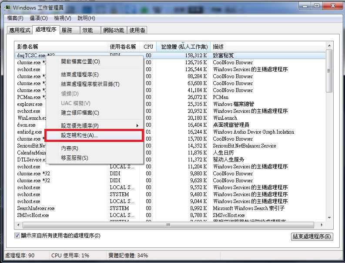Sort by 記憶體 (私人工作集) column header
This screenshot has height=263, width=345.
click(x=184, y=46)
